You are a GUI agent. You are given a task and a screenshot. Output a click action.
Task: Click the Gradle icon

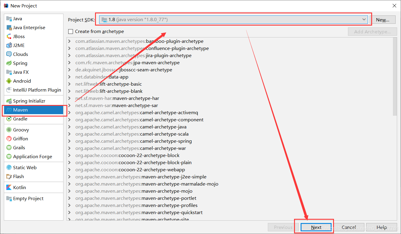(9, 119)
